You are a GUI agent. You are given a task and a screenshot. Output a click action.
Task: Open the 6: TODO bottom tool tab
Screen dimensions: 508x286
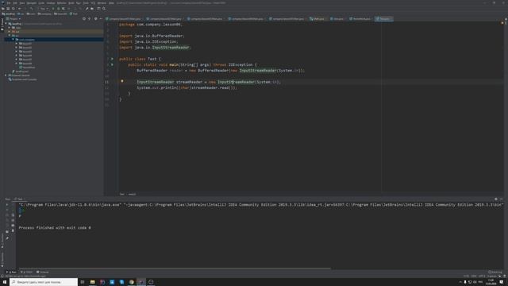(x=26, y=272)
